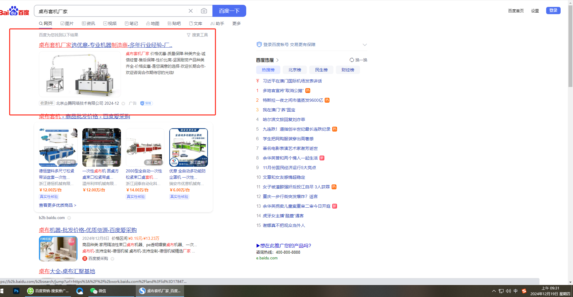Switch to the 笔记 tab

131,23
